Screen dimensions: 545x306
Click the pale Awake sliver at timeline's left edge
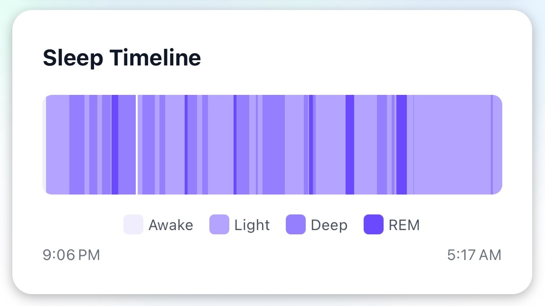pyautogui.click(x=44, y=145)
